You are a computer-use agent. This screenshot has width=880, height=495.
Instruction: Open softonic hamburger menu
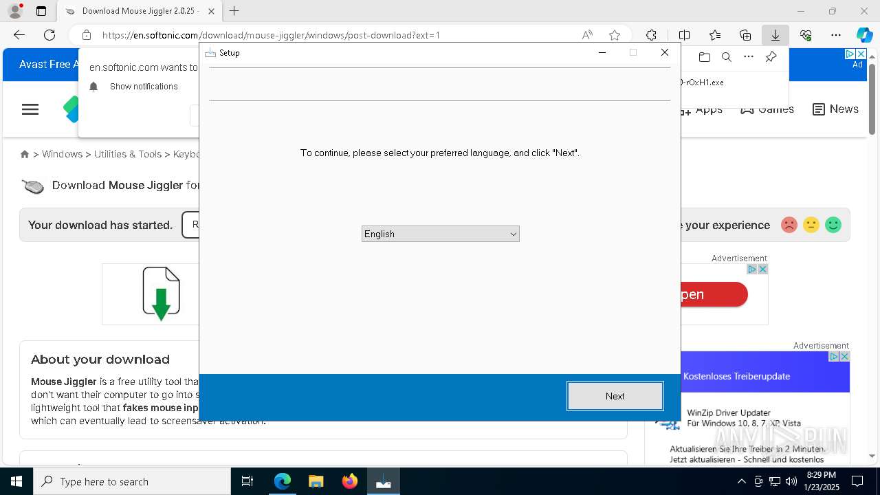[30, 109]
